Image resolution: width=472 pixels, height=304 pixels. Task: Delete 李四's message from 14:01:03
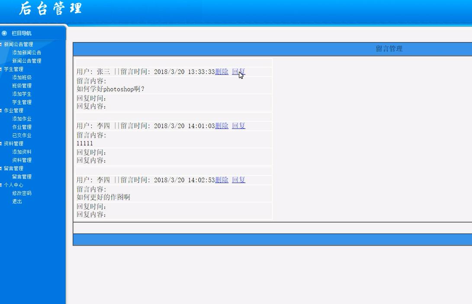pos(222,126)
